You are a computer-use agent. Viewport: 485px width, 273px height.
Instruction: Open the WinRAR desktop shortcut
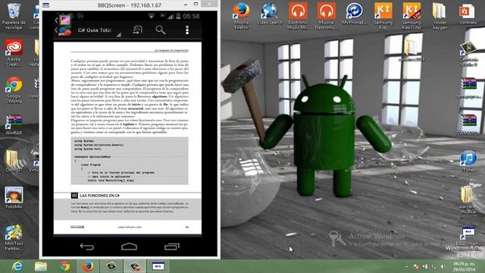pos(14,124)
